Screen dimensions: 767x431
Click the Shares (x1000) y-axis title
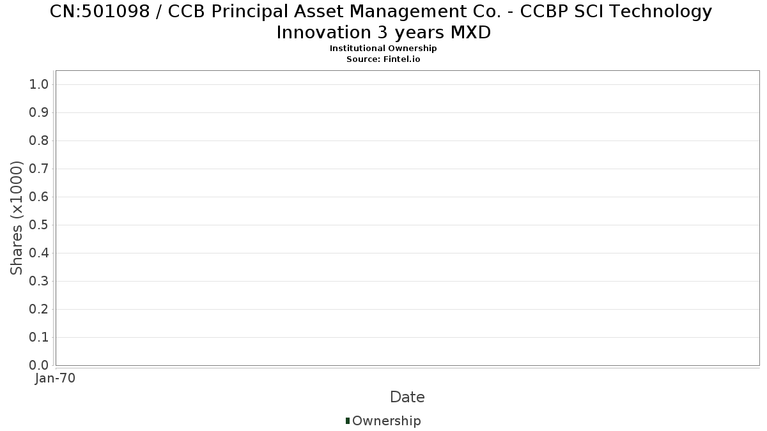click(17, 218)
